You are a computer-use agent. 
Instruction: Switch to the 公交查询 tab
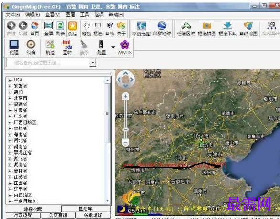click(x=58, y=215)
